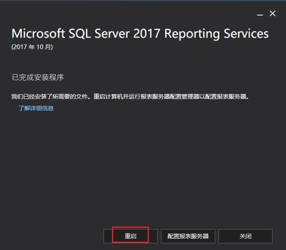This screenshot has height=250, width=286.
Task: Open 配置报表服务器 configuration button
Action: tap(188, 236)
